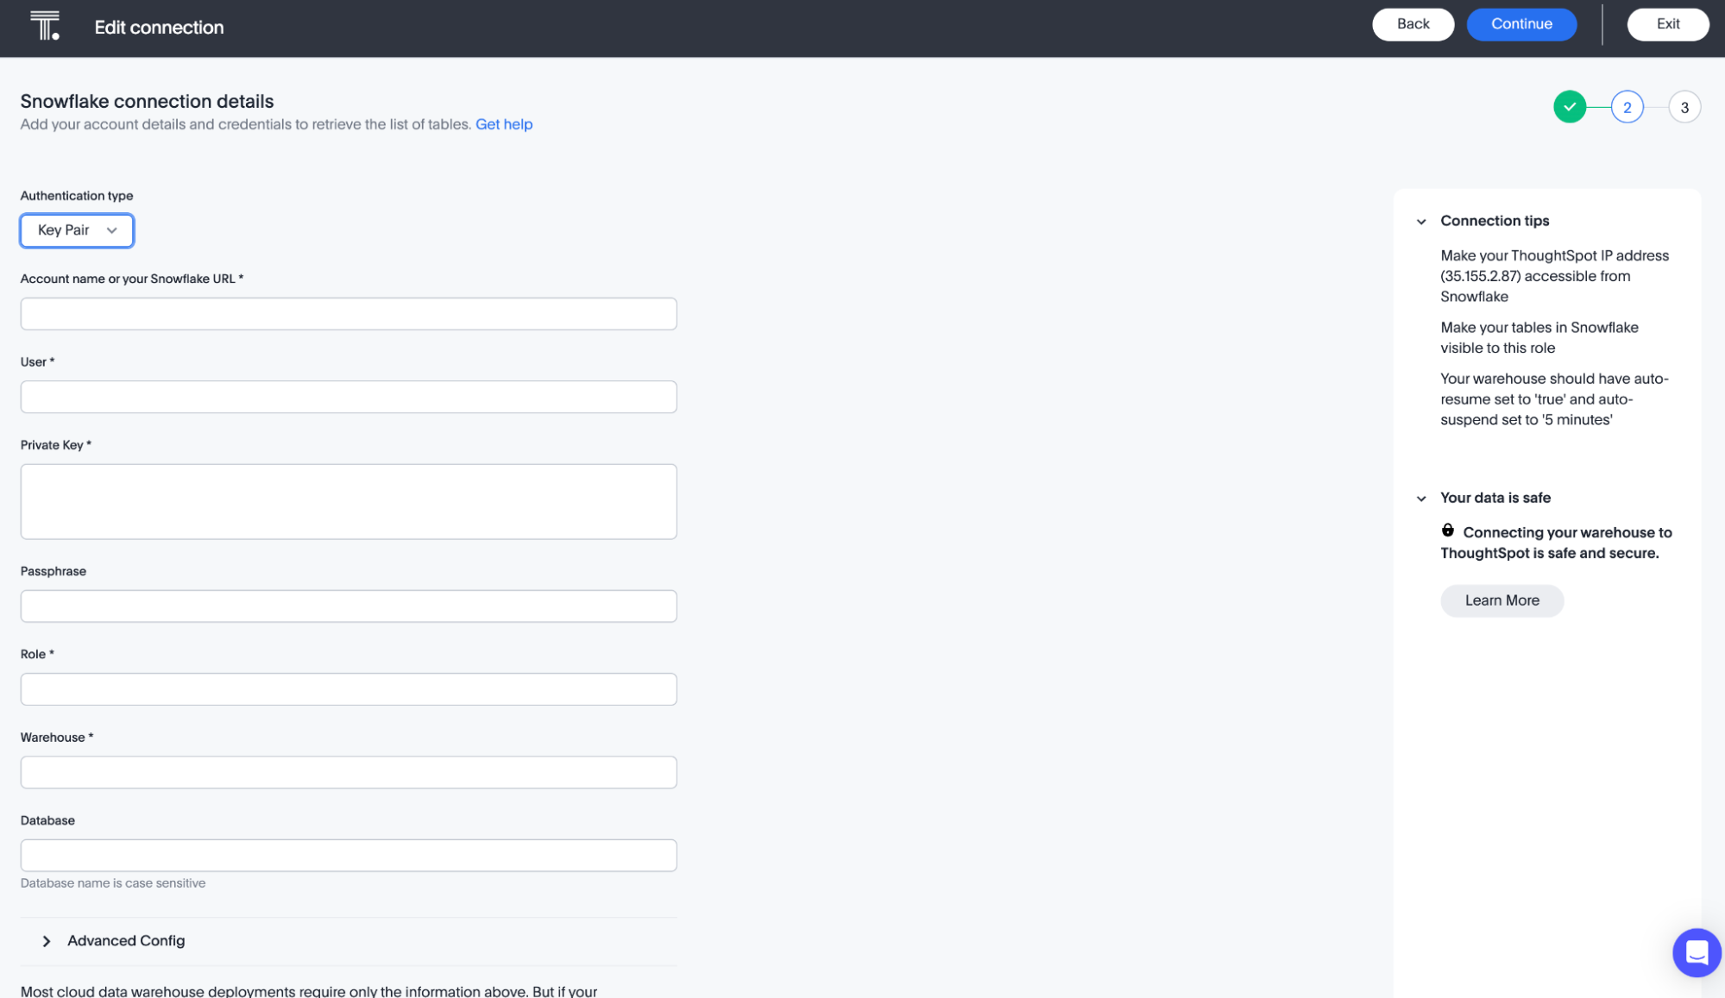Click the Learn More button
Image resolution: width=1725 pixels, height=998 pixels.
1502,600
